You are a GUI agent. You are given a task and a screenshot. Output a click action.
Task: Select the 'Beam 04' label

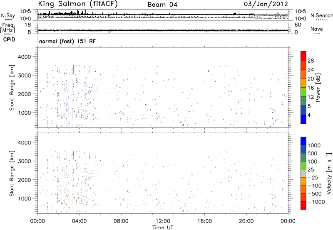[162, 5]
